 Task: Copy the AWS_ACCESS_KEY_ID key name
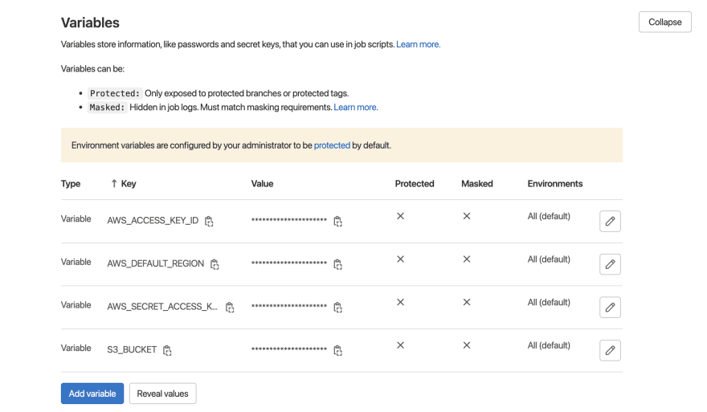click(x=209, y=221)
